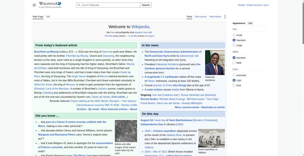Click the page vertical scrollbar thumb
The width and height of the screenshot is (304, 156).
tap(303, 23)
